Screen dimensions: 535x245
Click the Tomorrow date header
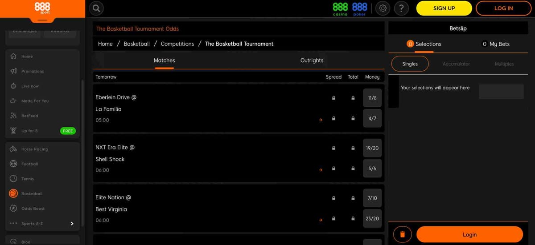pos(106,77)
